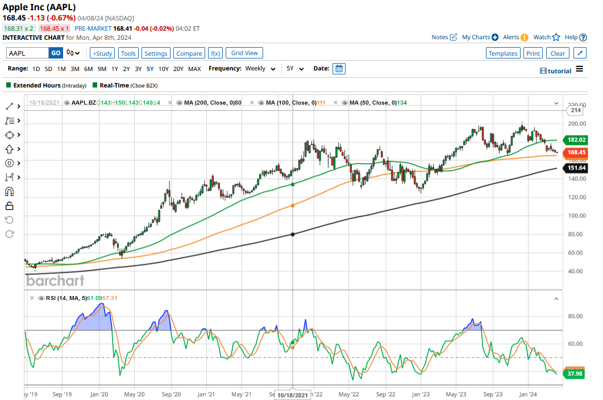The image size is (603, 400).
Task: Click the Watch star icon
Action: 556,37
